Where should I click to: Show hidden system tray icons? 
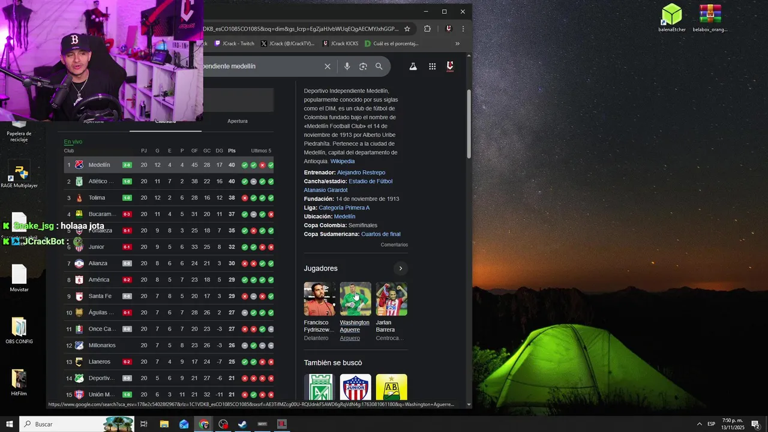(x=699, y=424)
